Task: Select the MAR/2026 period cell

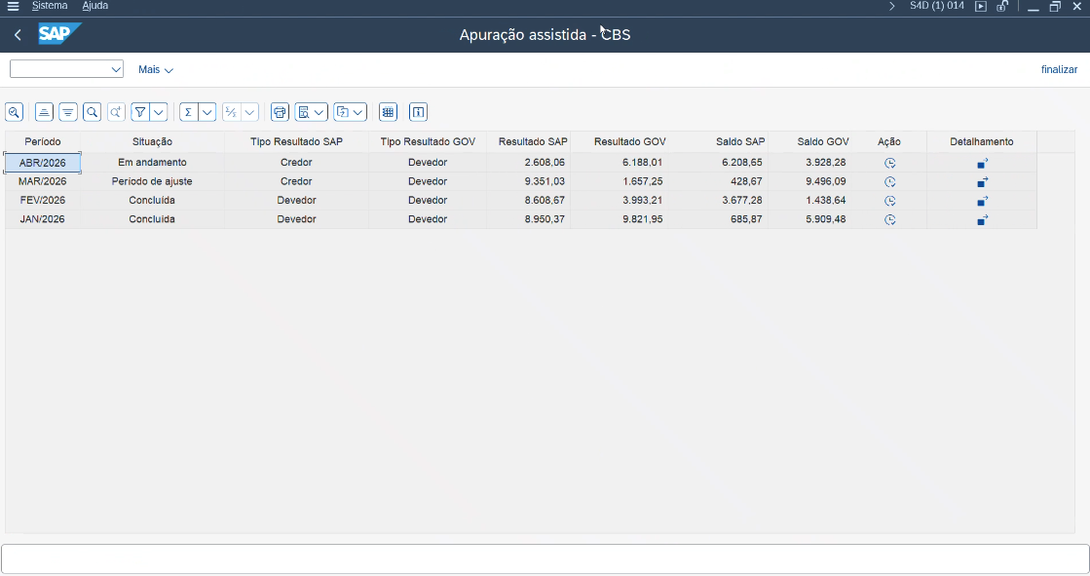Action: 43,181
